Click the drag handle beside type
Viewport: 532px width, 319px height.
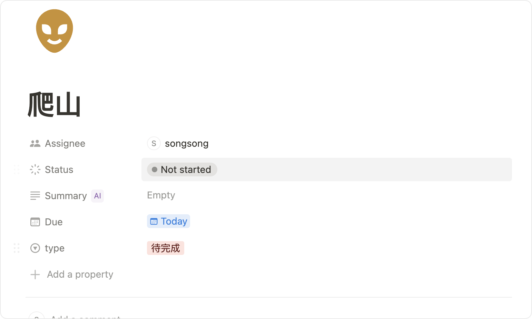[16, 248]
